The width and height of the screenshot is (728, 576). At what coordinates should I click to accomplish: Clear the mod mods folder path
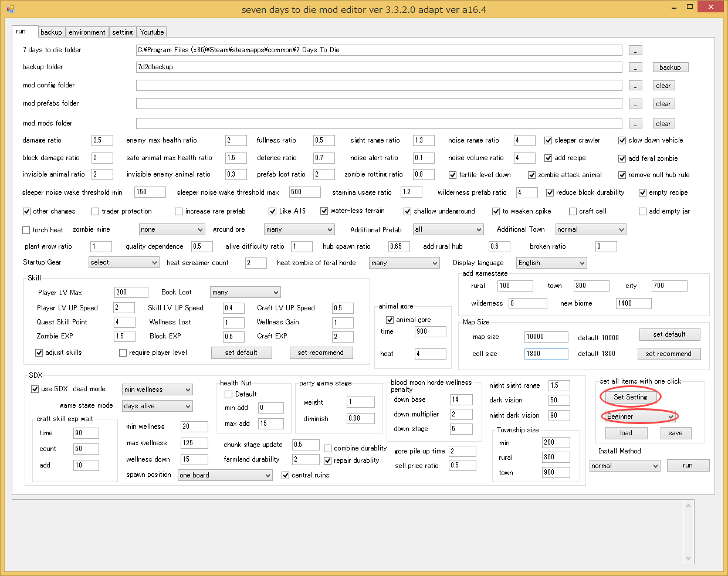(663, 124)
